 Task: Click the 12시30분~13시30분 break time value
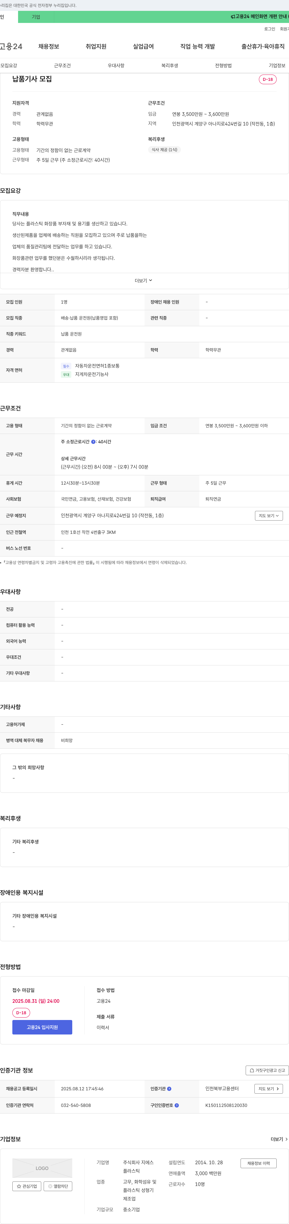tap(80, 483)
